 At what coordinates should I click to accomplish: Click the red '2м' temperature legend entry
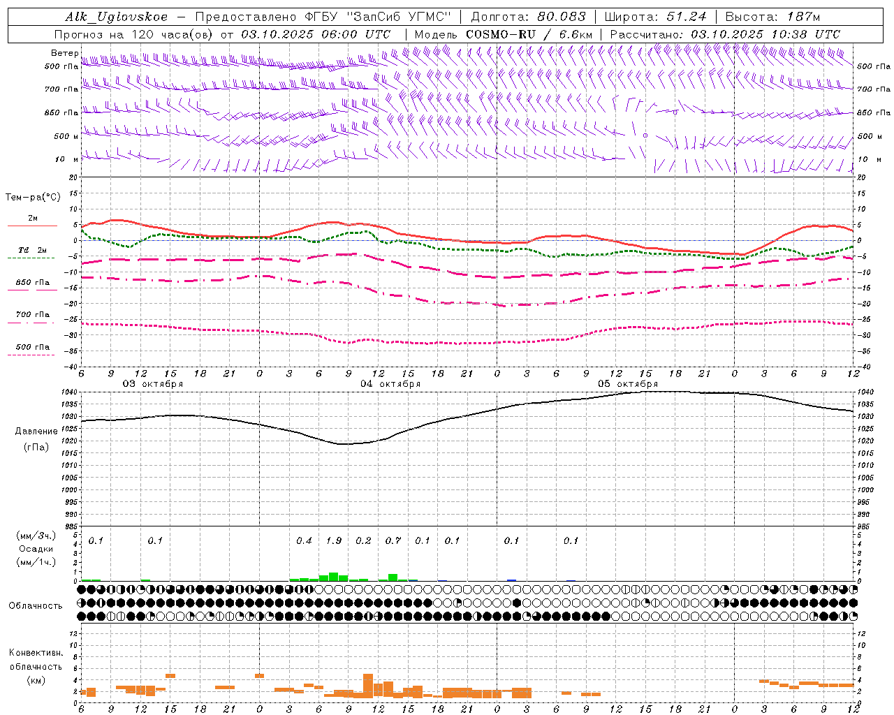click(33, 219)
